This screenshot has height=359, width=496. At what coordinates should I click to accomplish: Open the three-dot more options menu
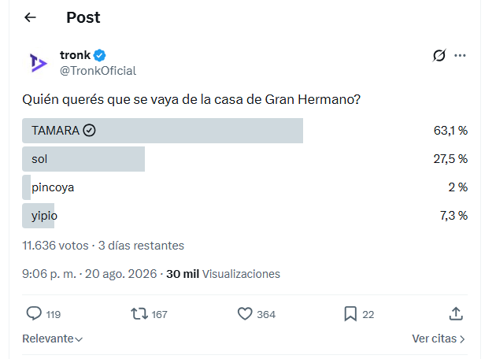pos(460,56)
